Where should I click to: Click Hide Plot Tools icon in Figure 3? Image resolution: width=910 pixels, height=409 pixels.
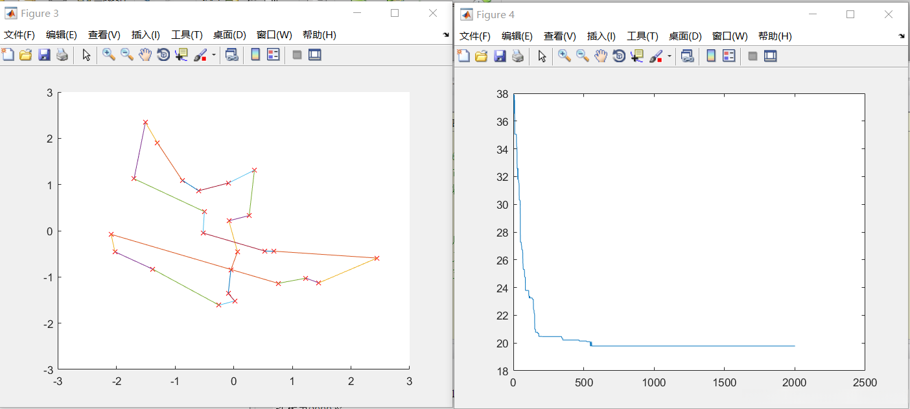pyautogui.click(x=297, y=55)
